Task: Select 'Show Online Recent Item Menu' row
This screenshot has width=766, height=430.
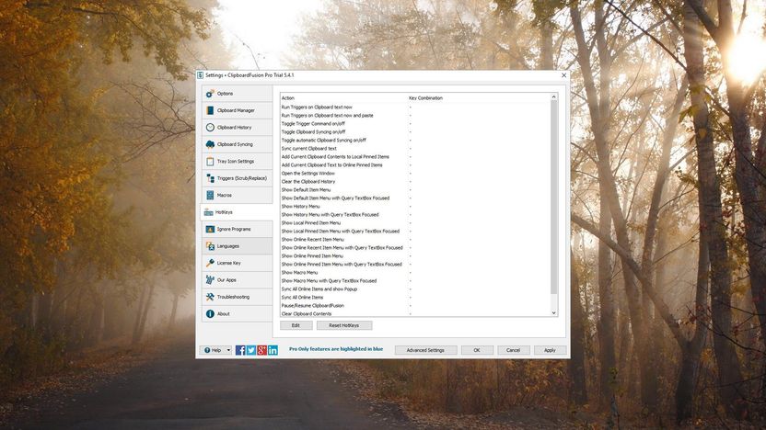Action: 415,240
